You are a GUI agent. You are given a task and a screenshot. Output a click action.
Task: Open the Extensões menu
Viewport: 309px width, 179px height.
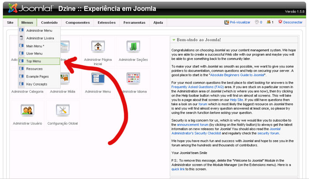tap(107, 22)
